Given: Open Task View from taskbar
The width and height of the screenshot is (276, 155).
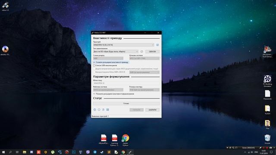Looking at the screenshot, I should pyautogui.click(x=17, y=152).
